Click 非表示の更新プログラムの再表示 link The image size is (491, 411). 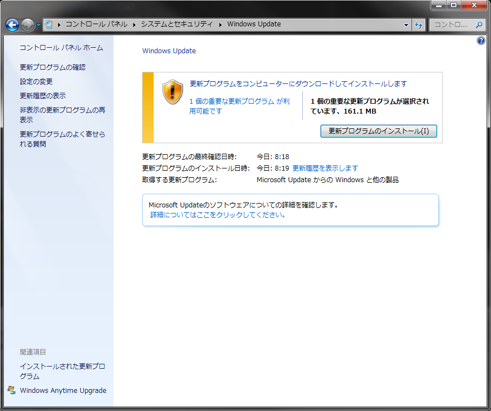pyautogui.click(x=63, y=115)
